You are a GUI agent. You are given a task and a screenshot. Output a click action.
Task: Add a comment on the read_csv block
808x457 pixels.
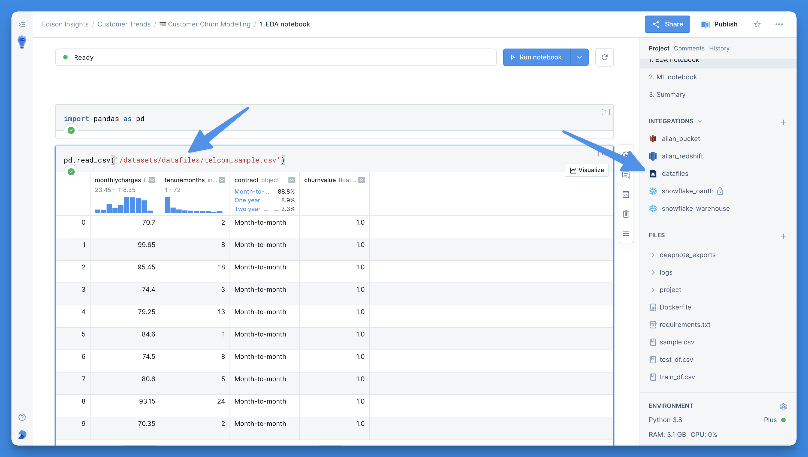(x=626, y=175)
